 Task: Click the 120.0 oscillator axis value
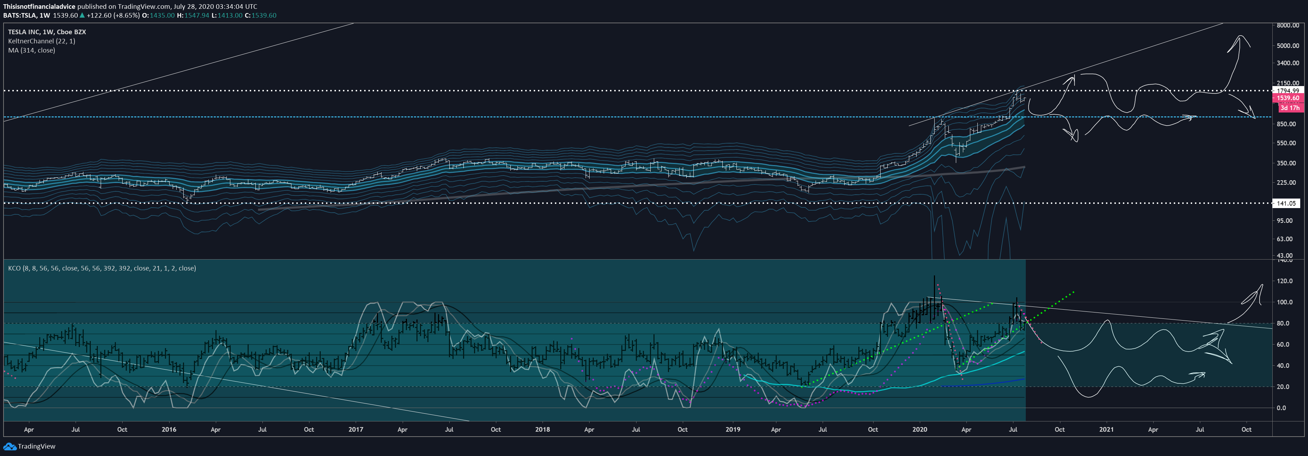point(1285,281)
